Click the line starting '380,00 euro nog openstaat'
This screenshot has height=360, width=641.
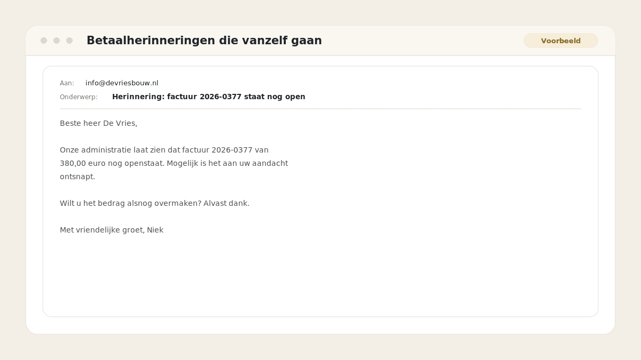coord(174,163)
